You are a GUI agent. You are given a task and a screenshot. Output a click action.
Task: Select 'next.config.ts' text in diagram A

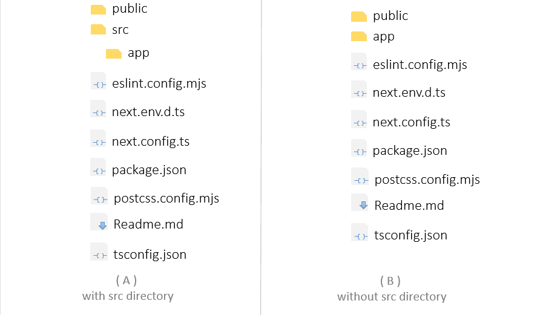(x=151, y=141)
